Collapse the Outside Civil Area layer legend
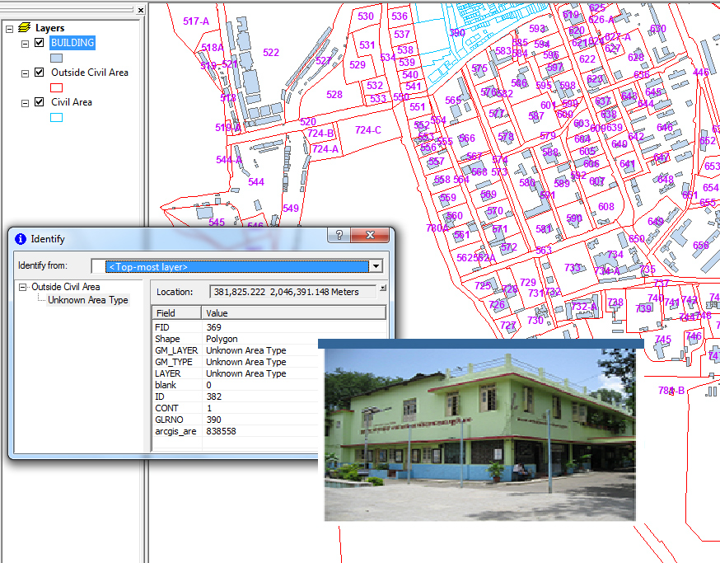720x563 pixels. (x=26, y=73)
